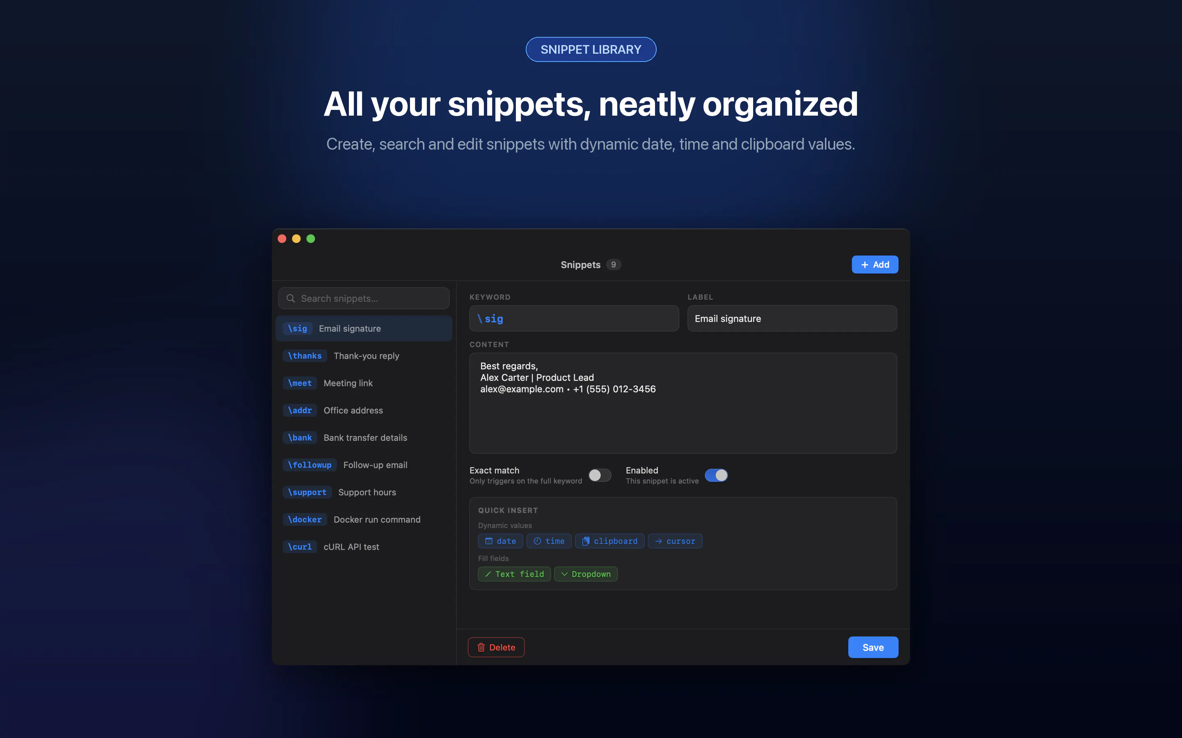The image size is (1182, 738).
Task: Select the \meet Meeting link snippet
Action: pos(363,383)
